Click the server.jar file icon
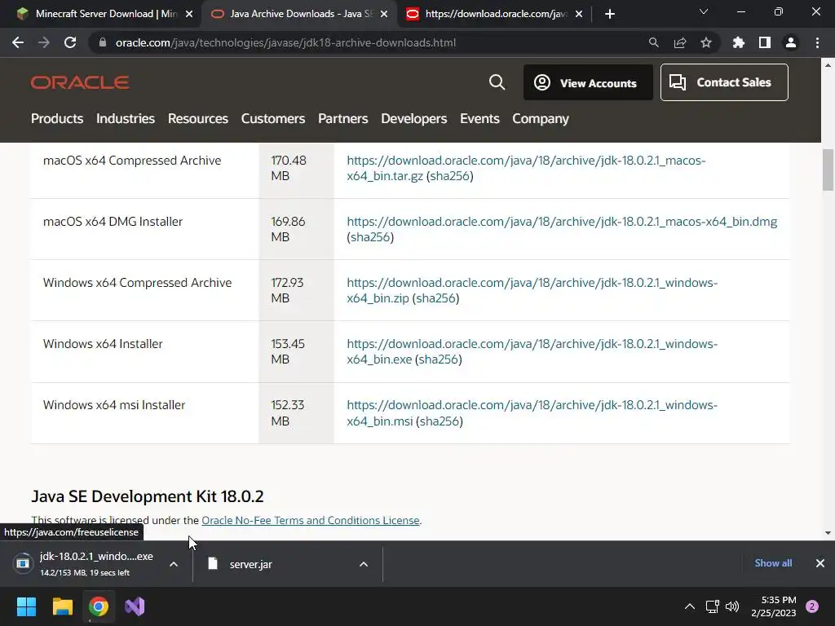This screenshot has width=835, height=626. click(x=213, y=563)
